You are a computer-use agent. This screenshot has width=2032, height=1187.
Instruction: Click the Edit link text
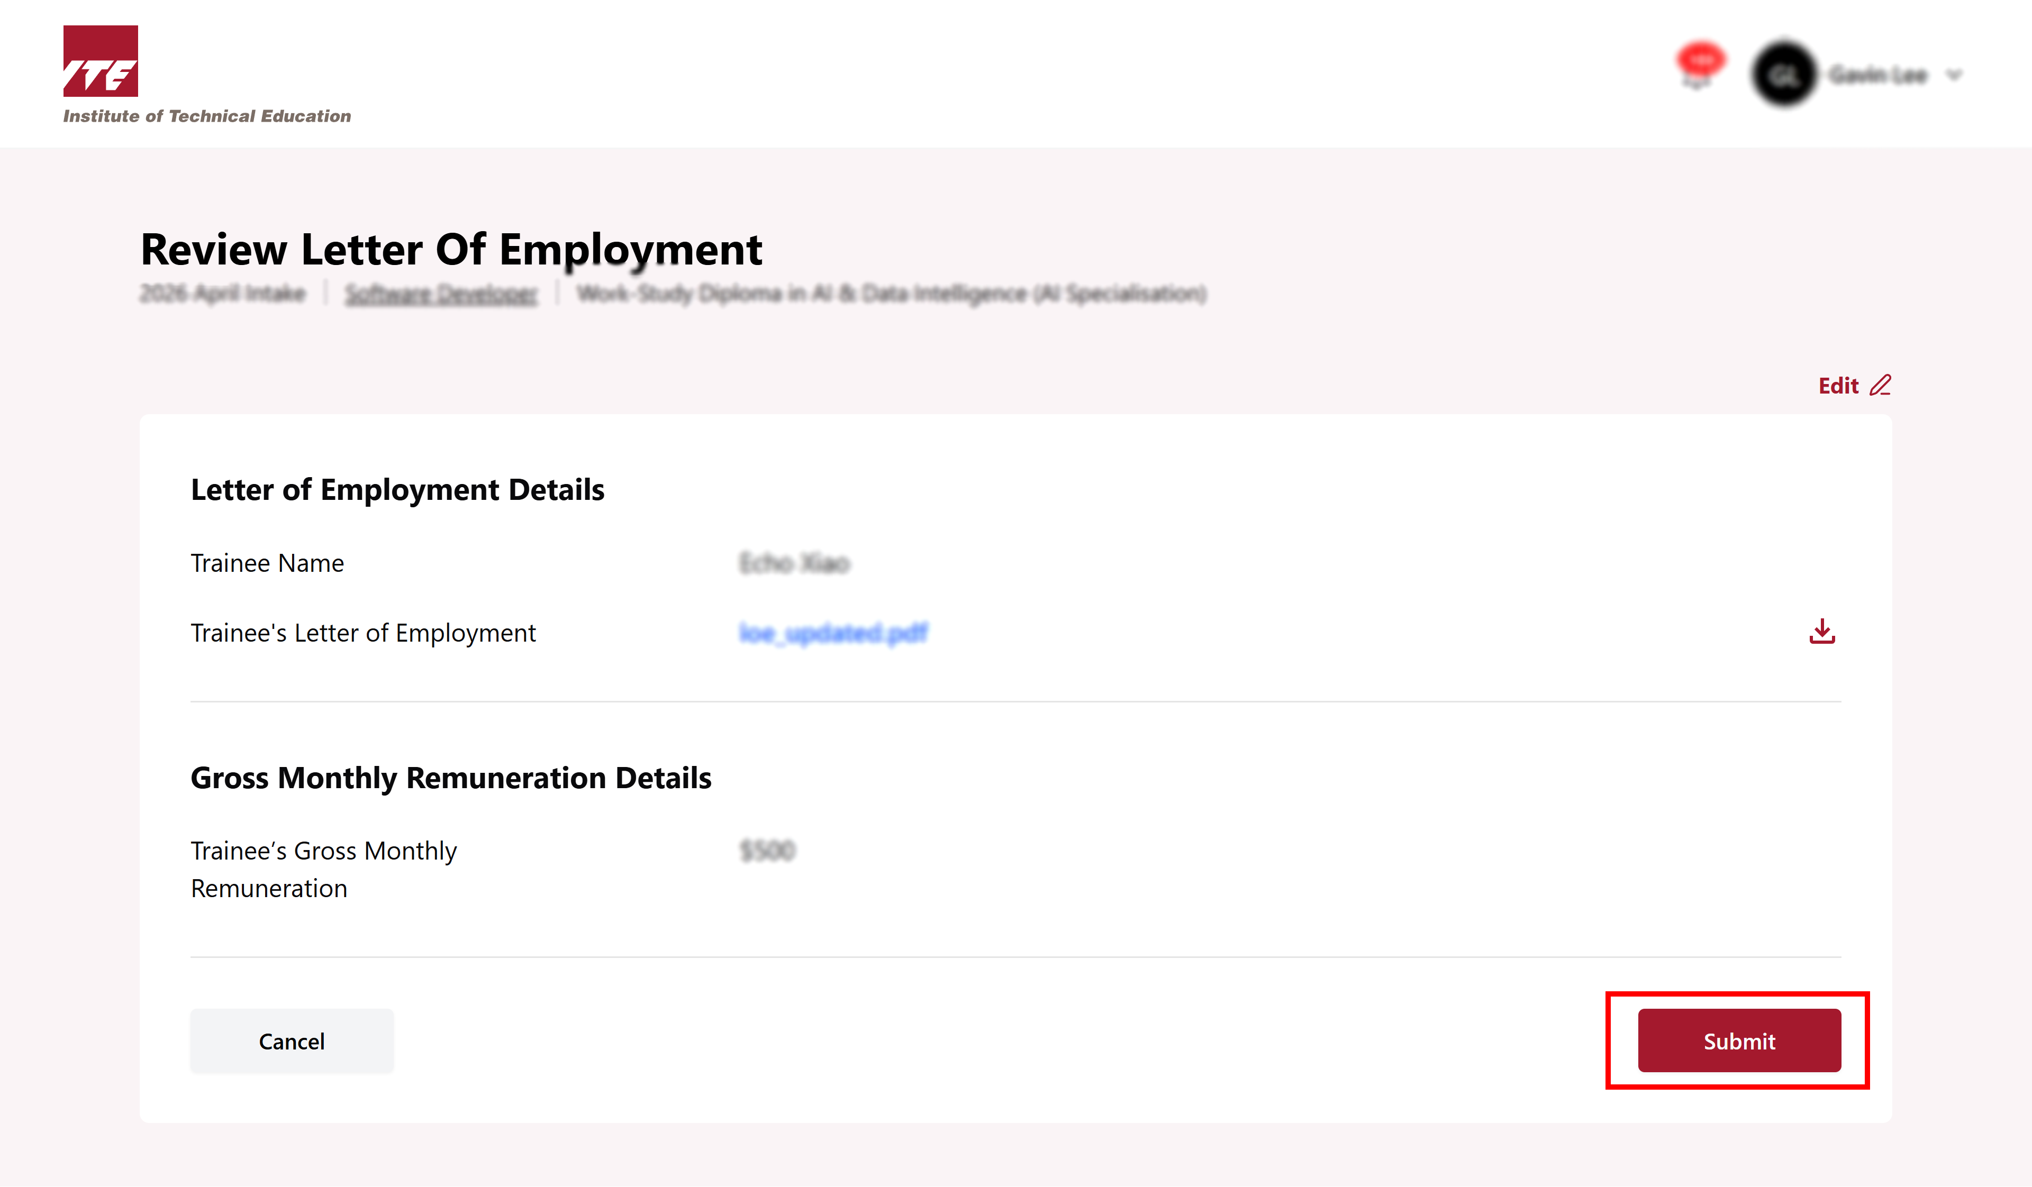tap(1838, 386)
